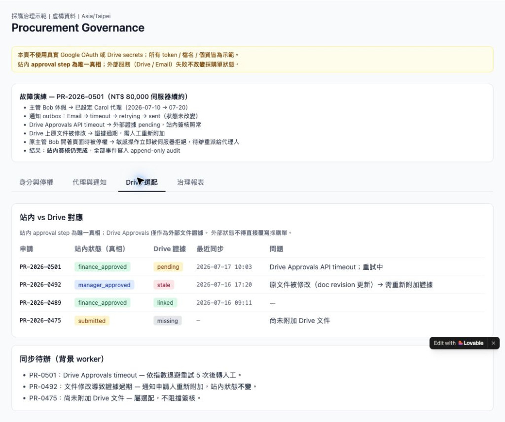The image size is (505, 422).
Task: Click the manager_approved status badge
Action: coord(105,285)
